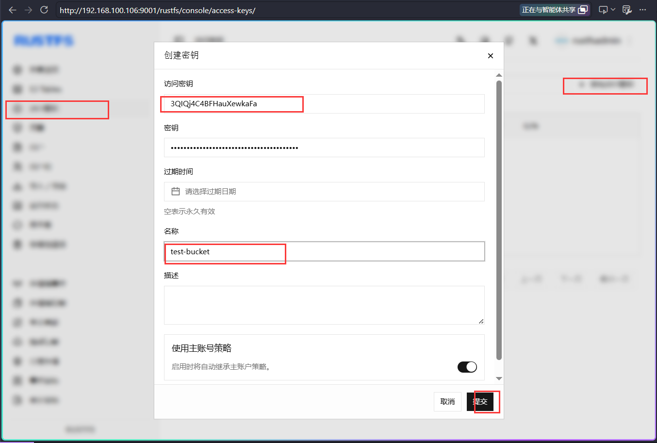Open the browser three-dot more menu
The width and height of the screenshot is (657, 443).
[643, 10]
